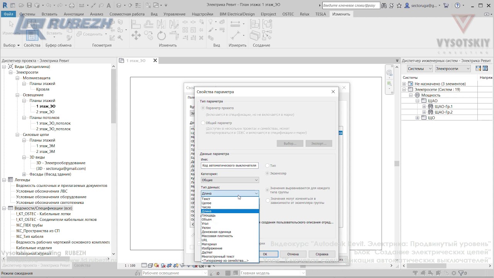
Task: Click the Имя field containing Код автоматического выключателя
Action: pyautogui.click(x=230, y=165)
